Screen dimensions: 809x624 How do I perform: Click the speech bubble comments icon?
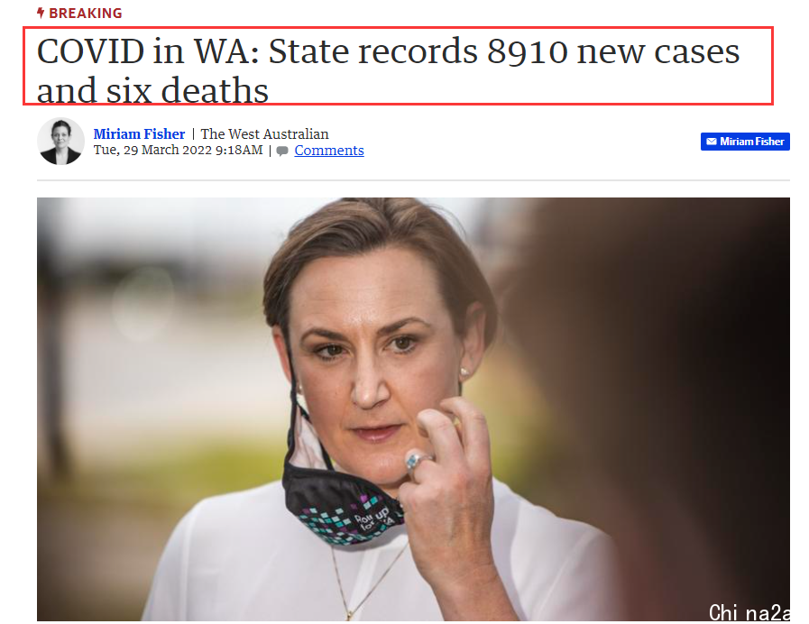282,151
